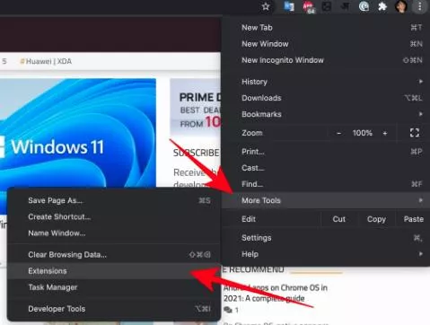Open the profile avatar
This screenshot has width=430, height=325.
pos(401,6)
